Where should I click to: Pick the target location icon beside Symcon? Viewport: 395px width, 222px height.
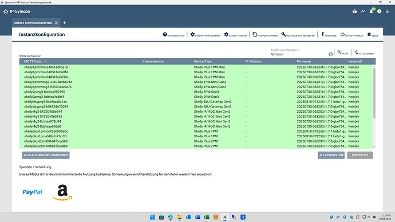coord(330,54)
